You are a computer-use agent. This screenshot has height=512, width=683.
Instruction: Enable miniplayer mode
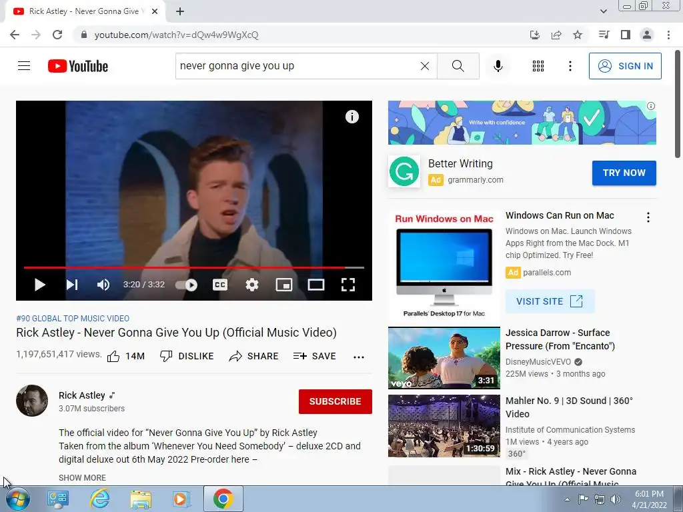coord(284,285)
